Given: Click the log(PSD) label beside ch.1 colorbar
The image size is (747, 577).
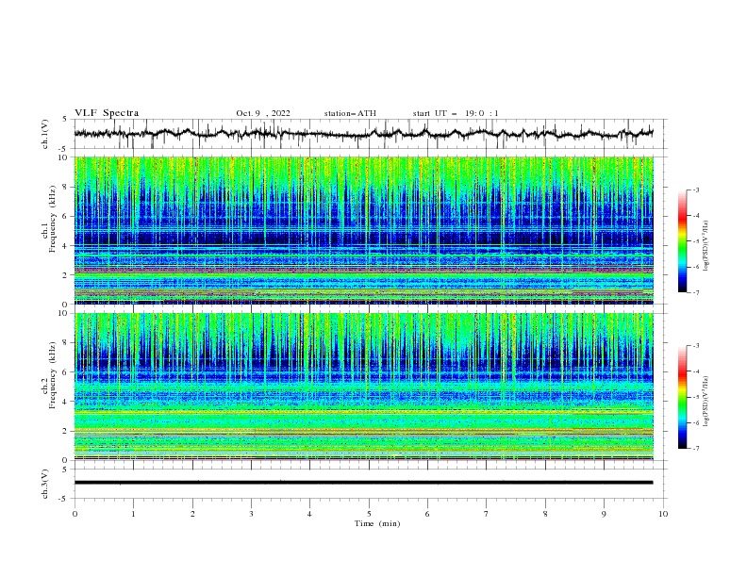Looking at the screenshot, I should tap(706, 246).
